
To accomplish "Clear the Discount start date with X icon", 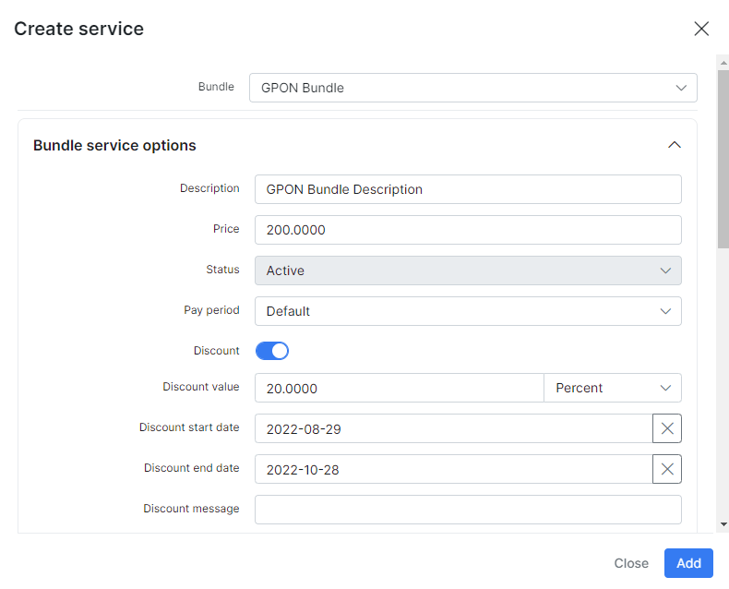I will pyautogui.click(x=666, y=428).
